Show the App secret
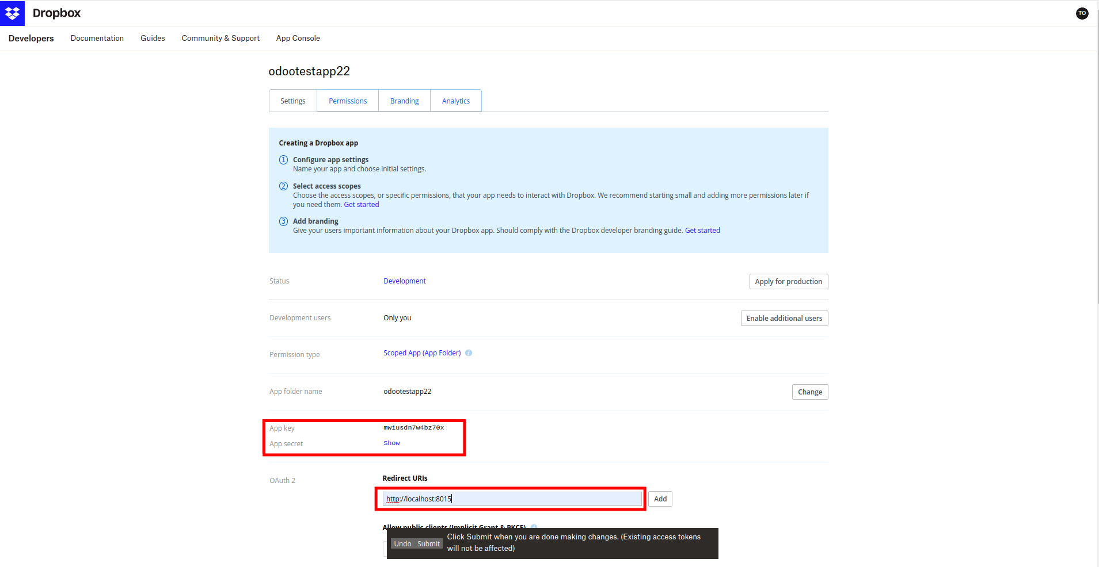 [x=391, y=443]
